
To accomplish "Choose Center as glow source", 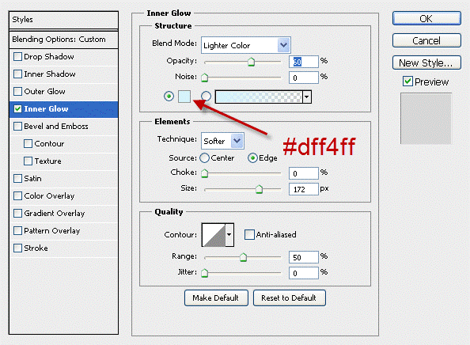I will point(204,158).
